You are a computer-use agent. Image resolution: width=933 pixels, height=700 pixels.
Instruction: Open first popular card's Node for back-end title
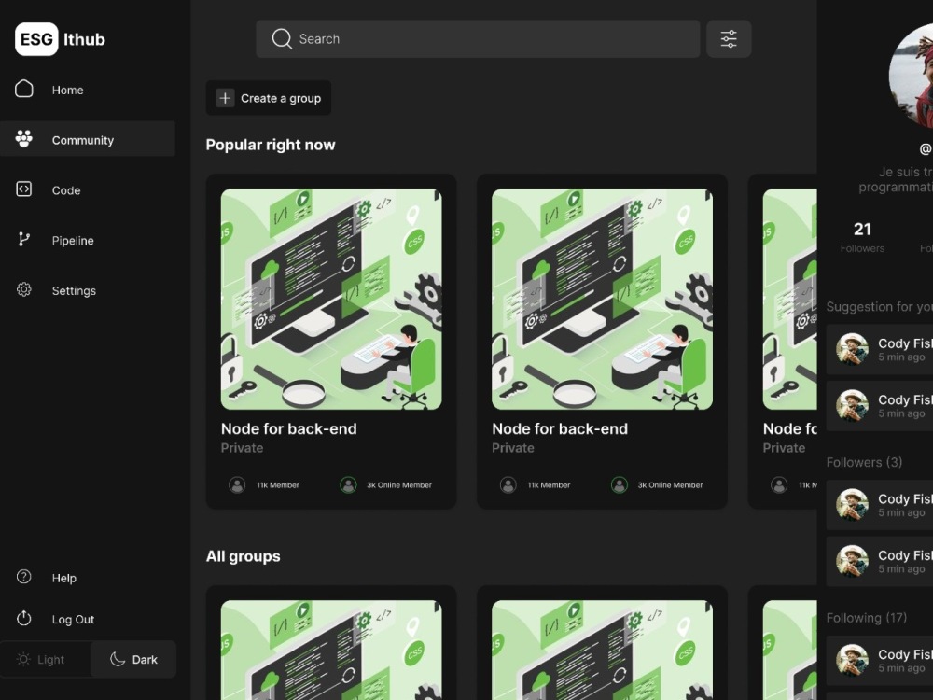click(x=288, y=428)
